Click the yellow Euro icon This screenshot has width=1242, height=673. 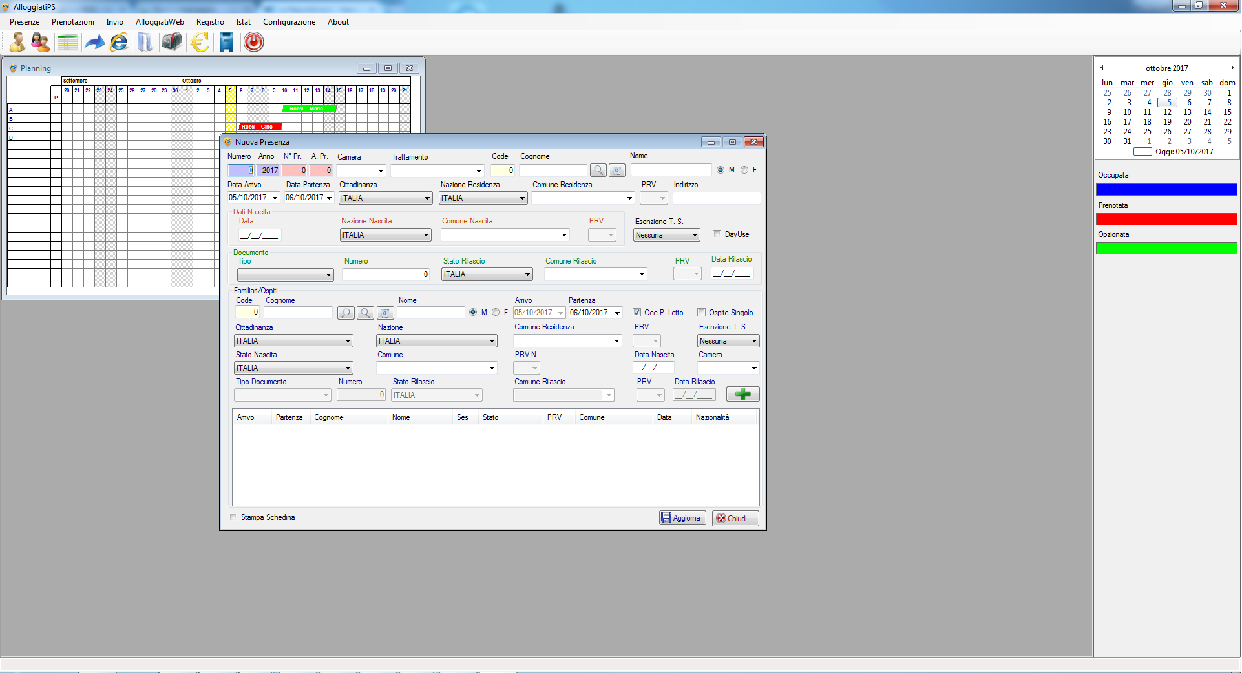tap(200, 42)
